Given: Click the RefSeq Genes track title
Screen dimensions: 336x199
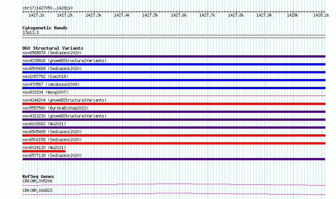Looking at the screenshot, I should click(x=38, y=176).
